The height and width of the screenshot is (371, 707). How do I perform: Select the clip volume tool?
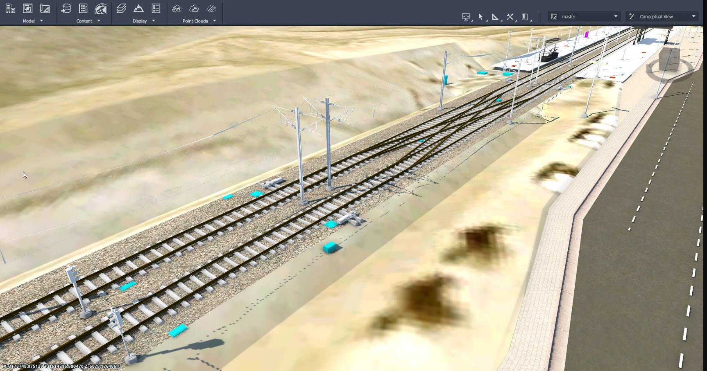coord(525,16)
